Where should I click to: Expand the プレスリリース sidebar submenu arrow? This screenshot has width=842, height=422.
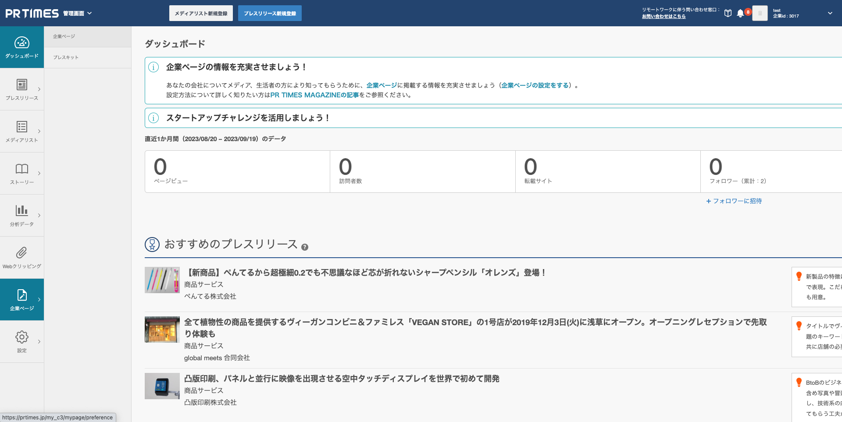[x=39, y=89]
